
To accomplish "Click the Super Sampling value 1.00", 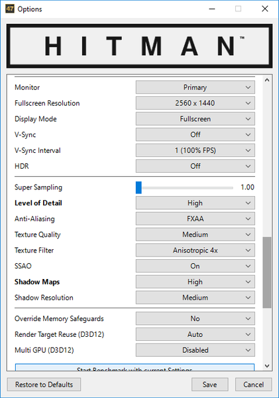I will tap(247, 187).
